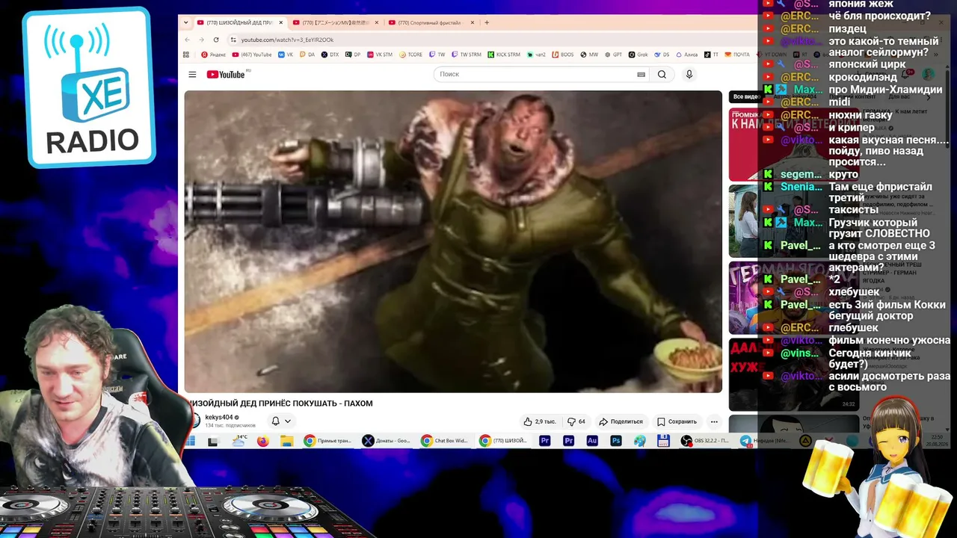Save the video with Сохранить

[677, 421]
